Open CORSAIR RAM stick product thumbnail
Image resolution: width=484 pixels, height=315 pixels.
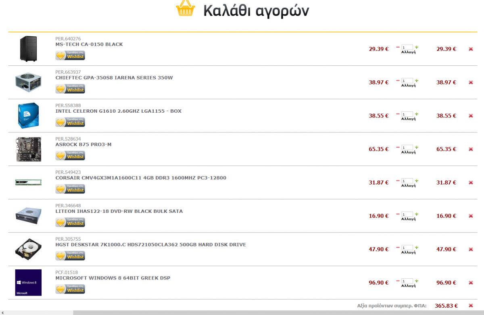(x=28, y=182)
